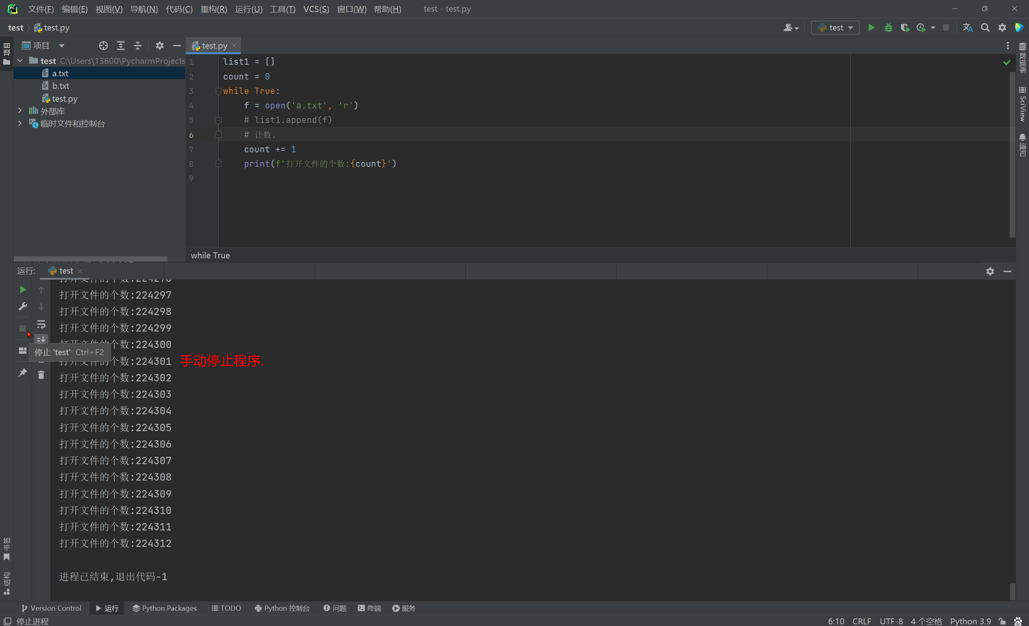Open the VCS(S) menu
The width and height of the screenshot is (1029, 626).
(316, 9)
